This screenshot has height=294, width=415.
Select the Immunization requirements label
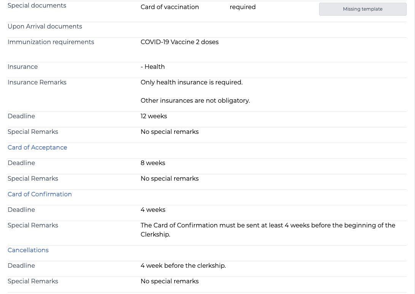[51, 42]
